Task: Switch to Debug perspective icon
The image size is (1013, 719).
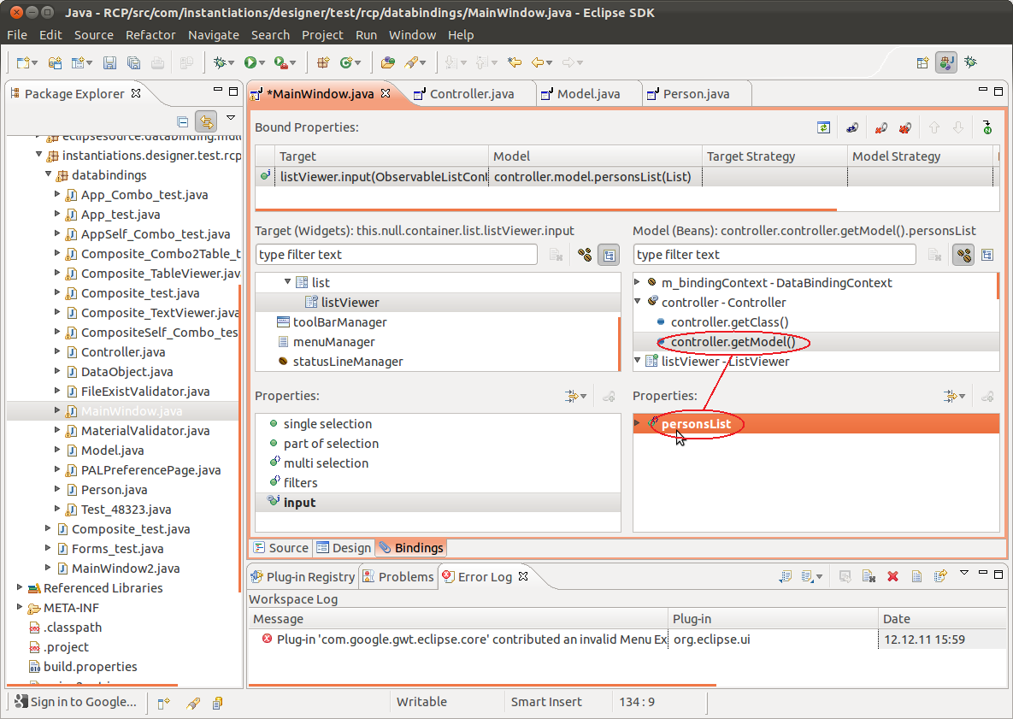Action: (x=970, y=62)
